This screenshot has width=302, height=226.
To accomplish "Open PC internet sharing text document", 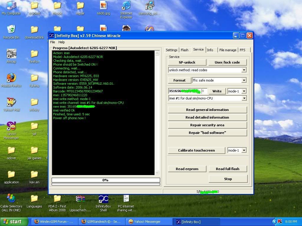I will coord(126,203).
